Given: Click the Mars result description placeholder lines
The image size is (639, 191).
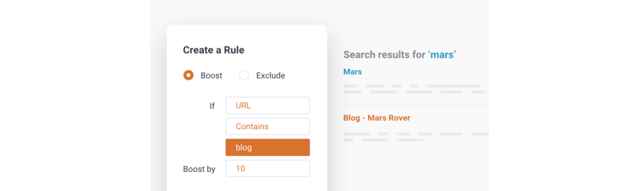Looking at the screenshot, I should (414, 89).
